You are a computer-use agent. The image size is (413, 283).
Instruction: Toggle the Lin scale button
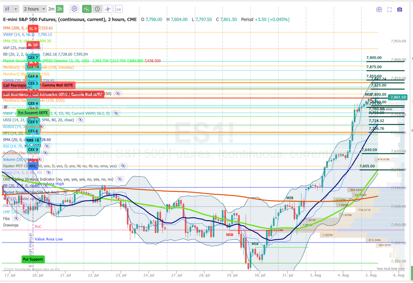click(118, 9)
